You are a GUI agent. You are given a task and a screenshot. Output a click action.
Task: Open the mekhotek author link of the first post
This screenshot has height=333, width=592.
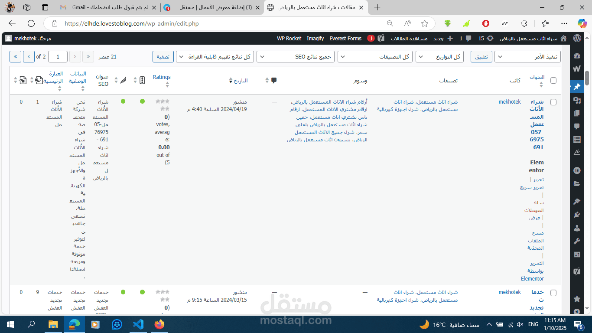click(510, 102)
